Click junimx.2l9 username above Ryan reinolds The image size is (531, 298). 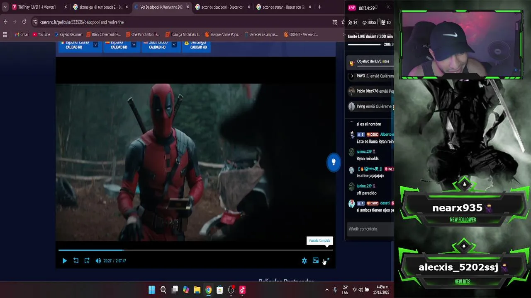(364, 151)
